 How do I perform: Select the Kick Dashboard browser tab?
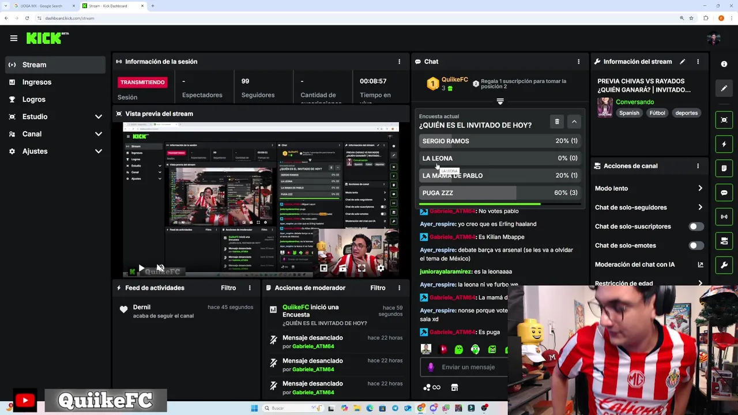pyautogui.click(x=113, y=6)
